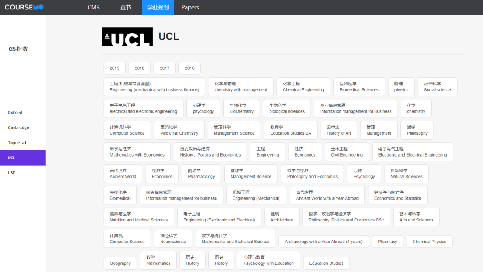Select Oxford in the sidebar
Viewport: 483px width, 272px height.
click(23, 112)
